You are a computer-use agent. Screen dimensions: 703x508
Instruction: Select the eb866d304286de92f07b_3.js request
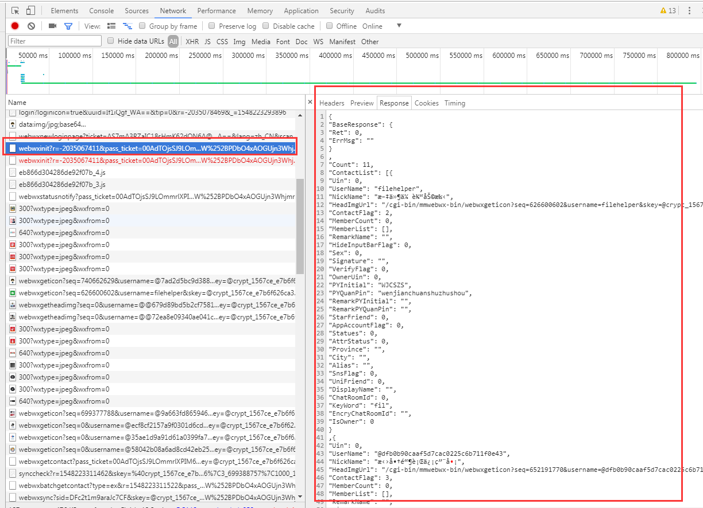coord(152,185)
